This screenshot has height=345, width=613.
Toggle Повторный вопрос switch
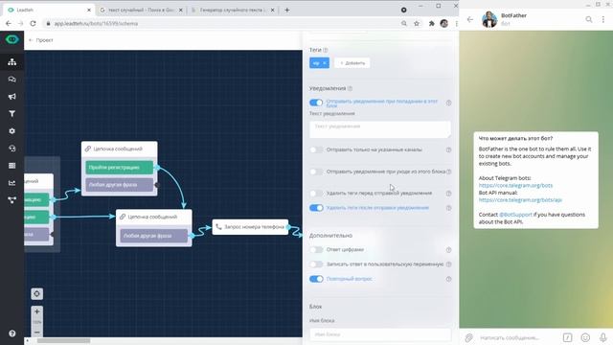point(316,279)
